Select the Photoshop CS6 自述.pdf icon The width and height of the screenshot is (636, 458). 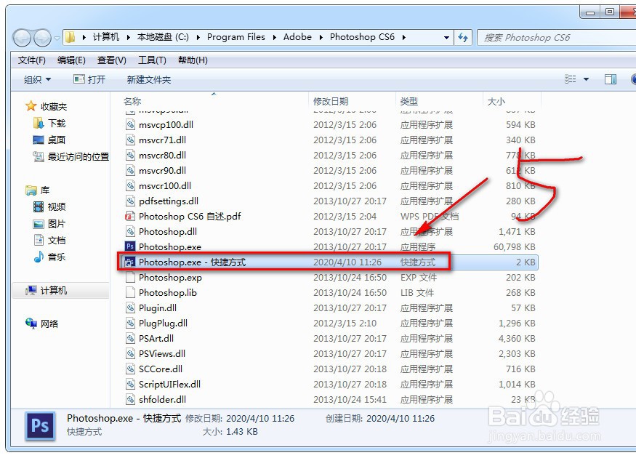[x=130, y=216]
